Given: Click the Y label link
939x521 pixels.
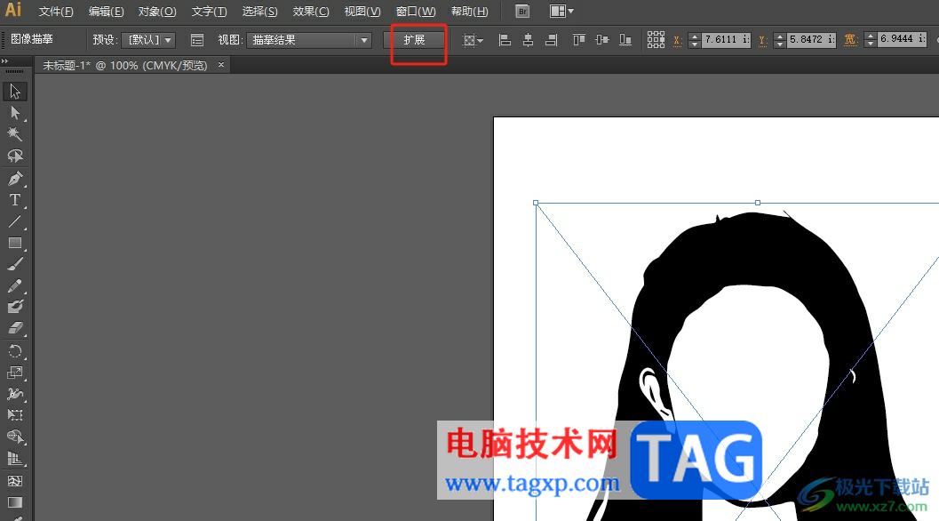Looking at the screenshot, I should click(x=762, y=40).
